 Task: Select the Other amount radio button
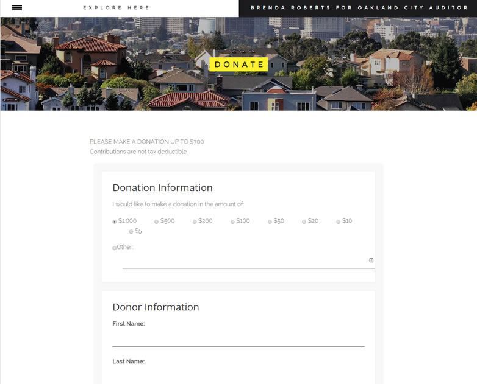(115, 248)
